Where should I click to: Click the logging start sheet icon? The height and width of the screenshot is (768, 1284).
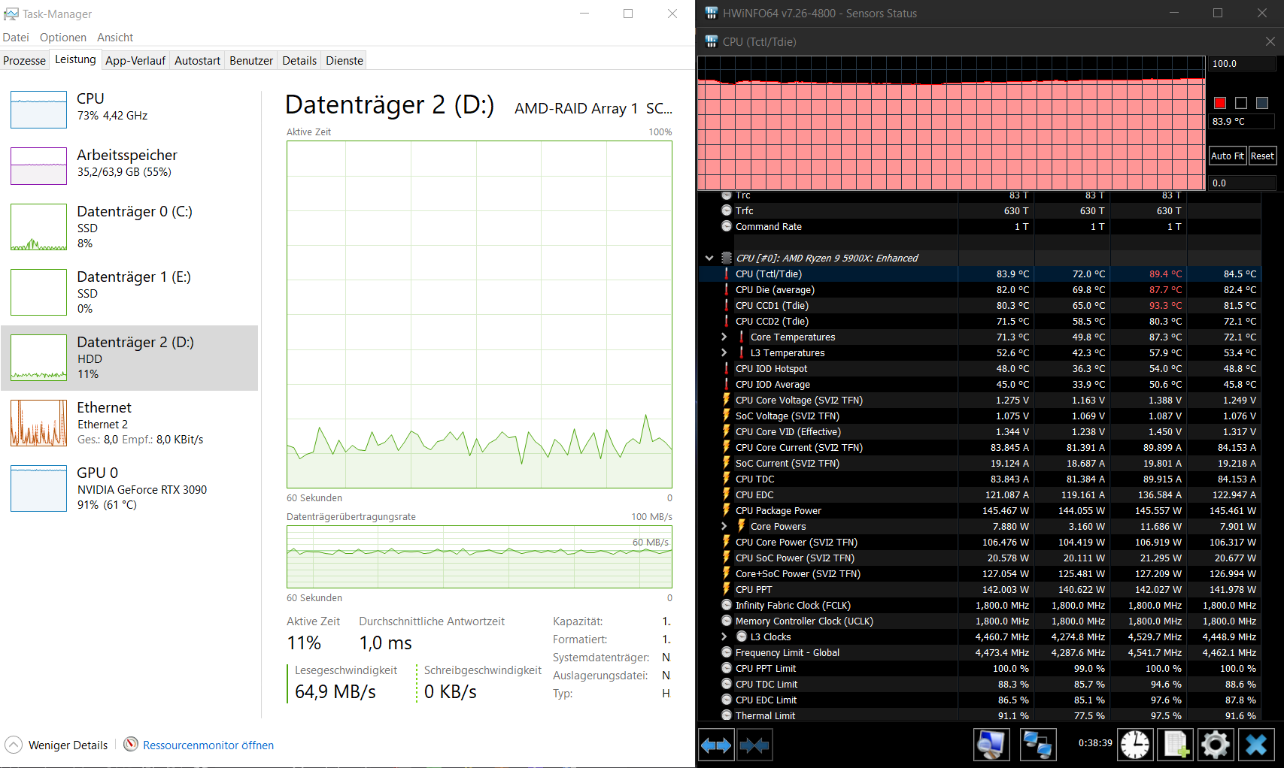(1176, 745)
